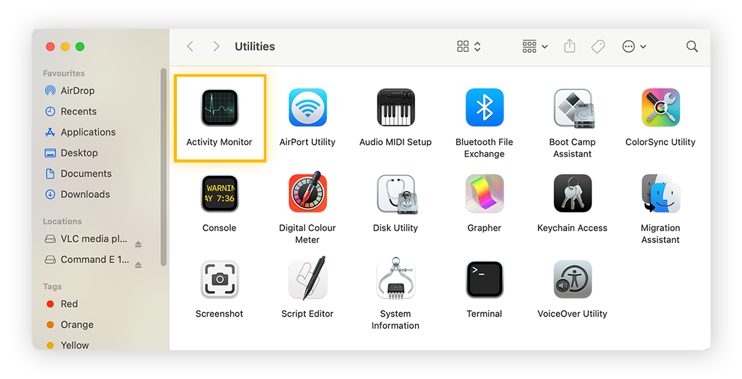Screen dimensions: 742x379
Task: Expand the more actions ellipsis menu
Action: [634, 46]
